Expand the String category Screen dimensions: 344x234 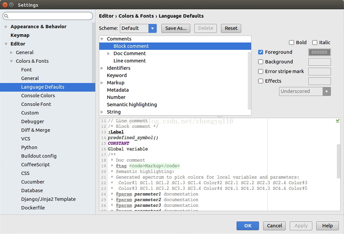point(102,112)
